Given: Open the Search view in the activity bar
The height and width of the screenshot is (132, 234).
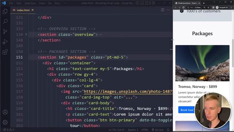Looking at the screenshot, I should coord(5,21).
